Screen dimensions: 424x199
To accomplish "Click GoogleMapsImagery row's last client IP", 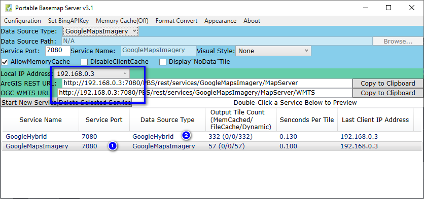I will click(x=359, y=146).
